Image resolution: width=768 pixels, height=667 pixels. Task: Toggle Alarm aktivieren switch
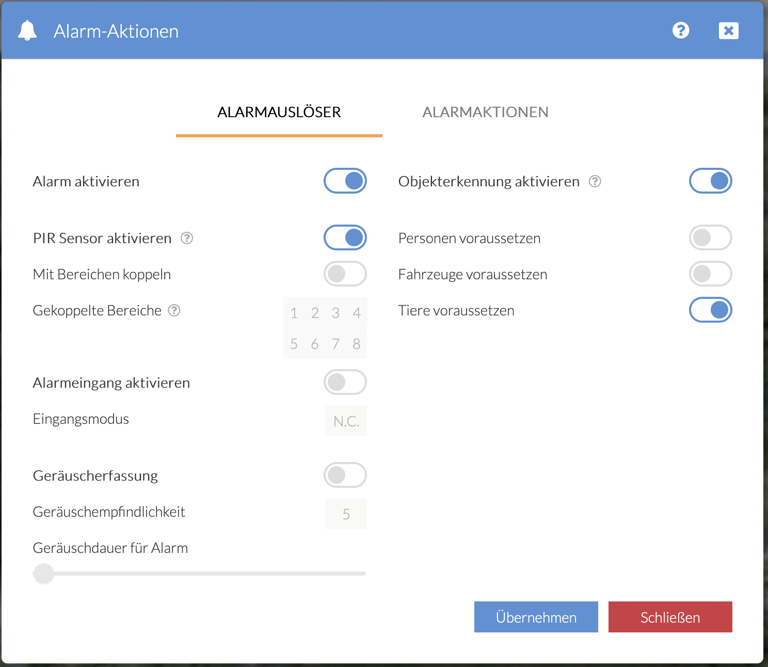pos(345,181)
